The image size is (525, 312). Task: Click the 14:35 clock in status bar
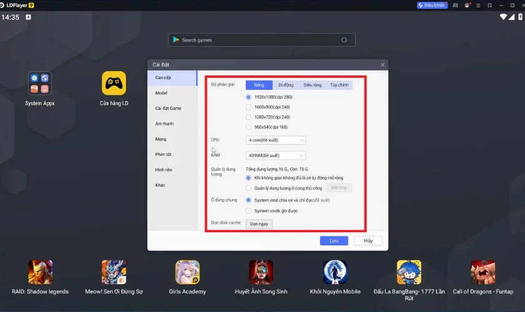tap(11, 17)
